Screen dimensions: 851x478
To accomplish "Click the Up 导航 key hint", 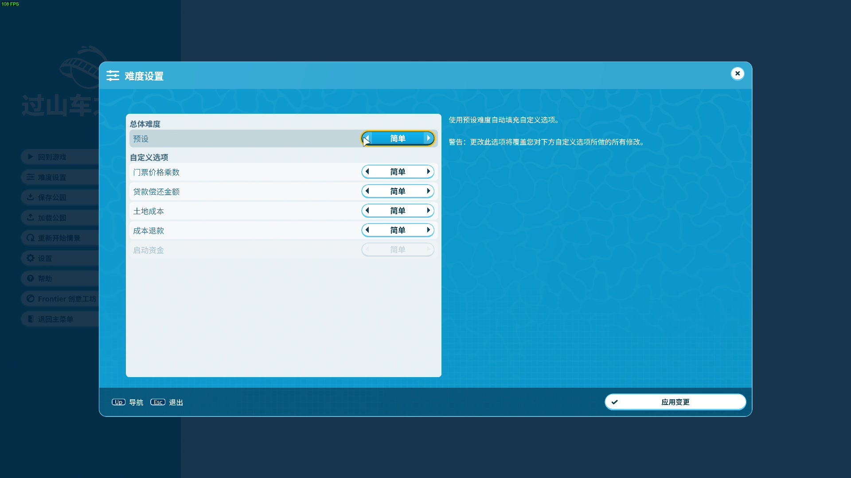I will pyautogui.click(x=127, y=402).
